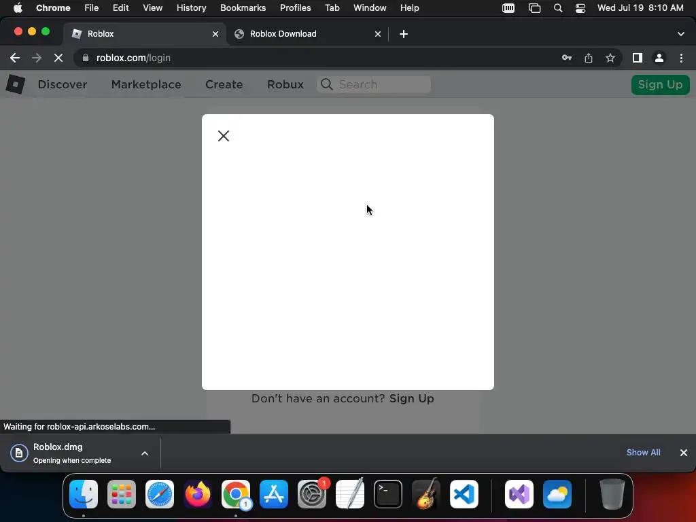Click the screen mirroring menu bar icon

click(x=534, y=8)
